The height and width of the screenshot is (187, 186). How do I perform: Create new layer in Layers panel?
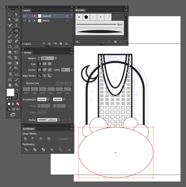[60, 44]
